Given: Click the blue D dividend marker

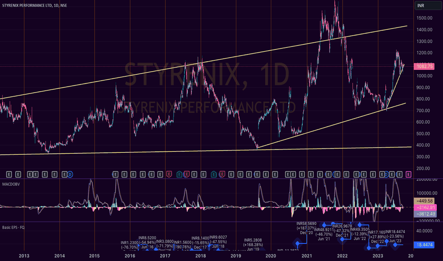Looking at the screenshot, I should pyautogui.click(x=70, y=174).
